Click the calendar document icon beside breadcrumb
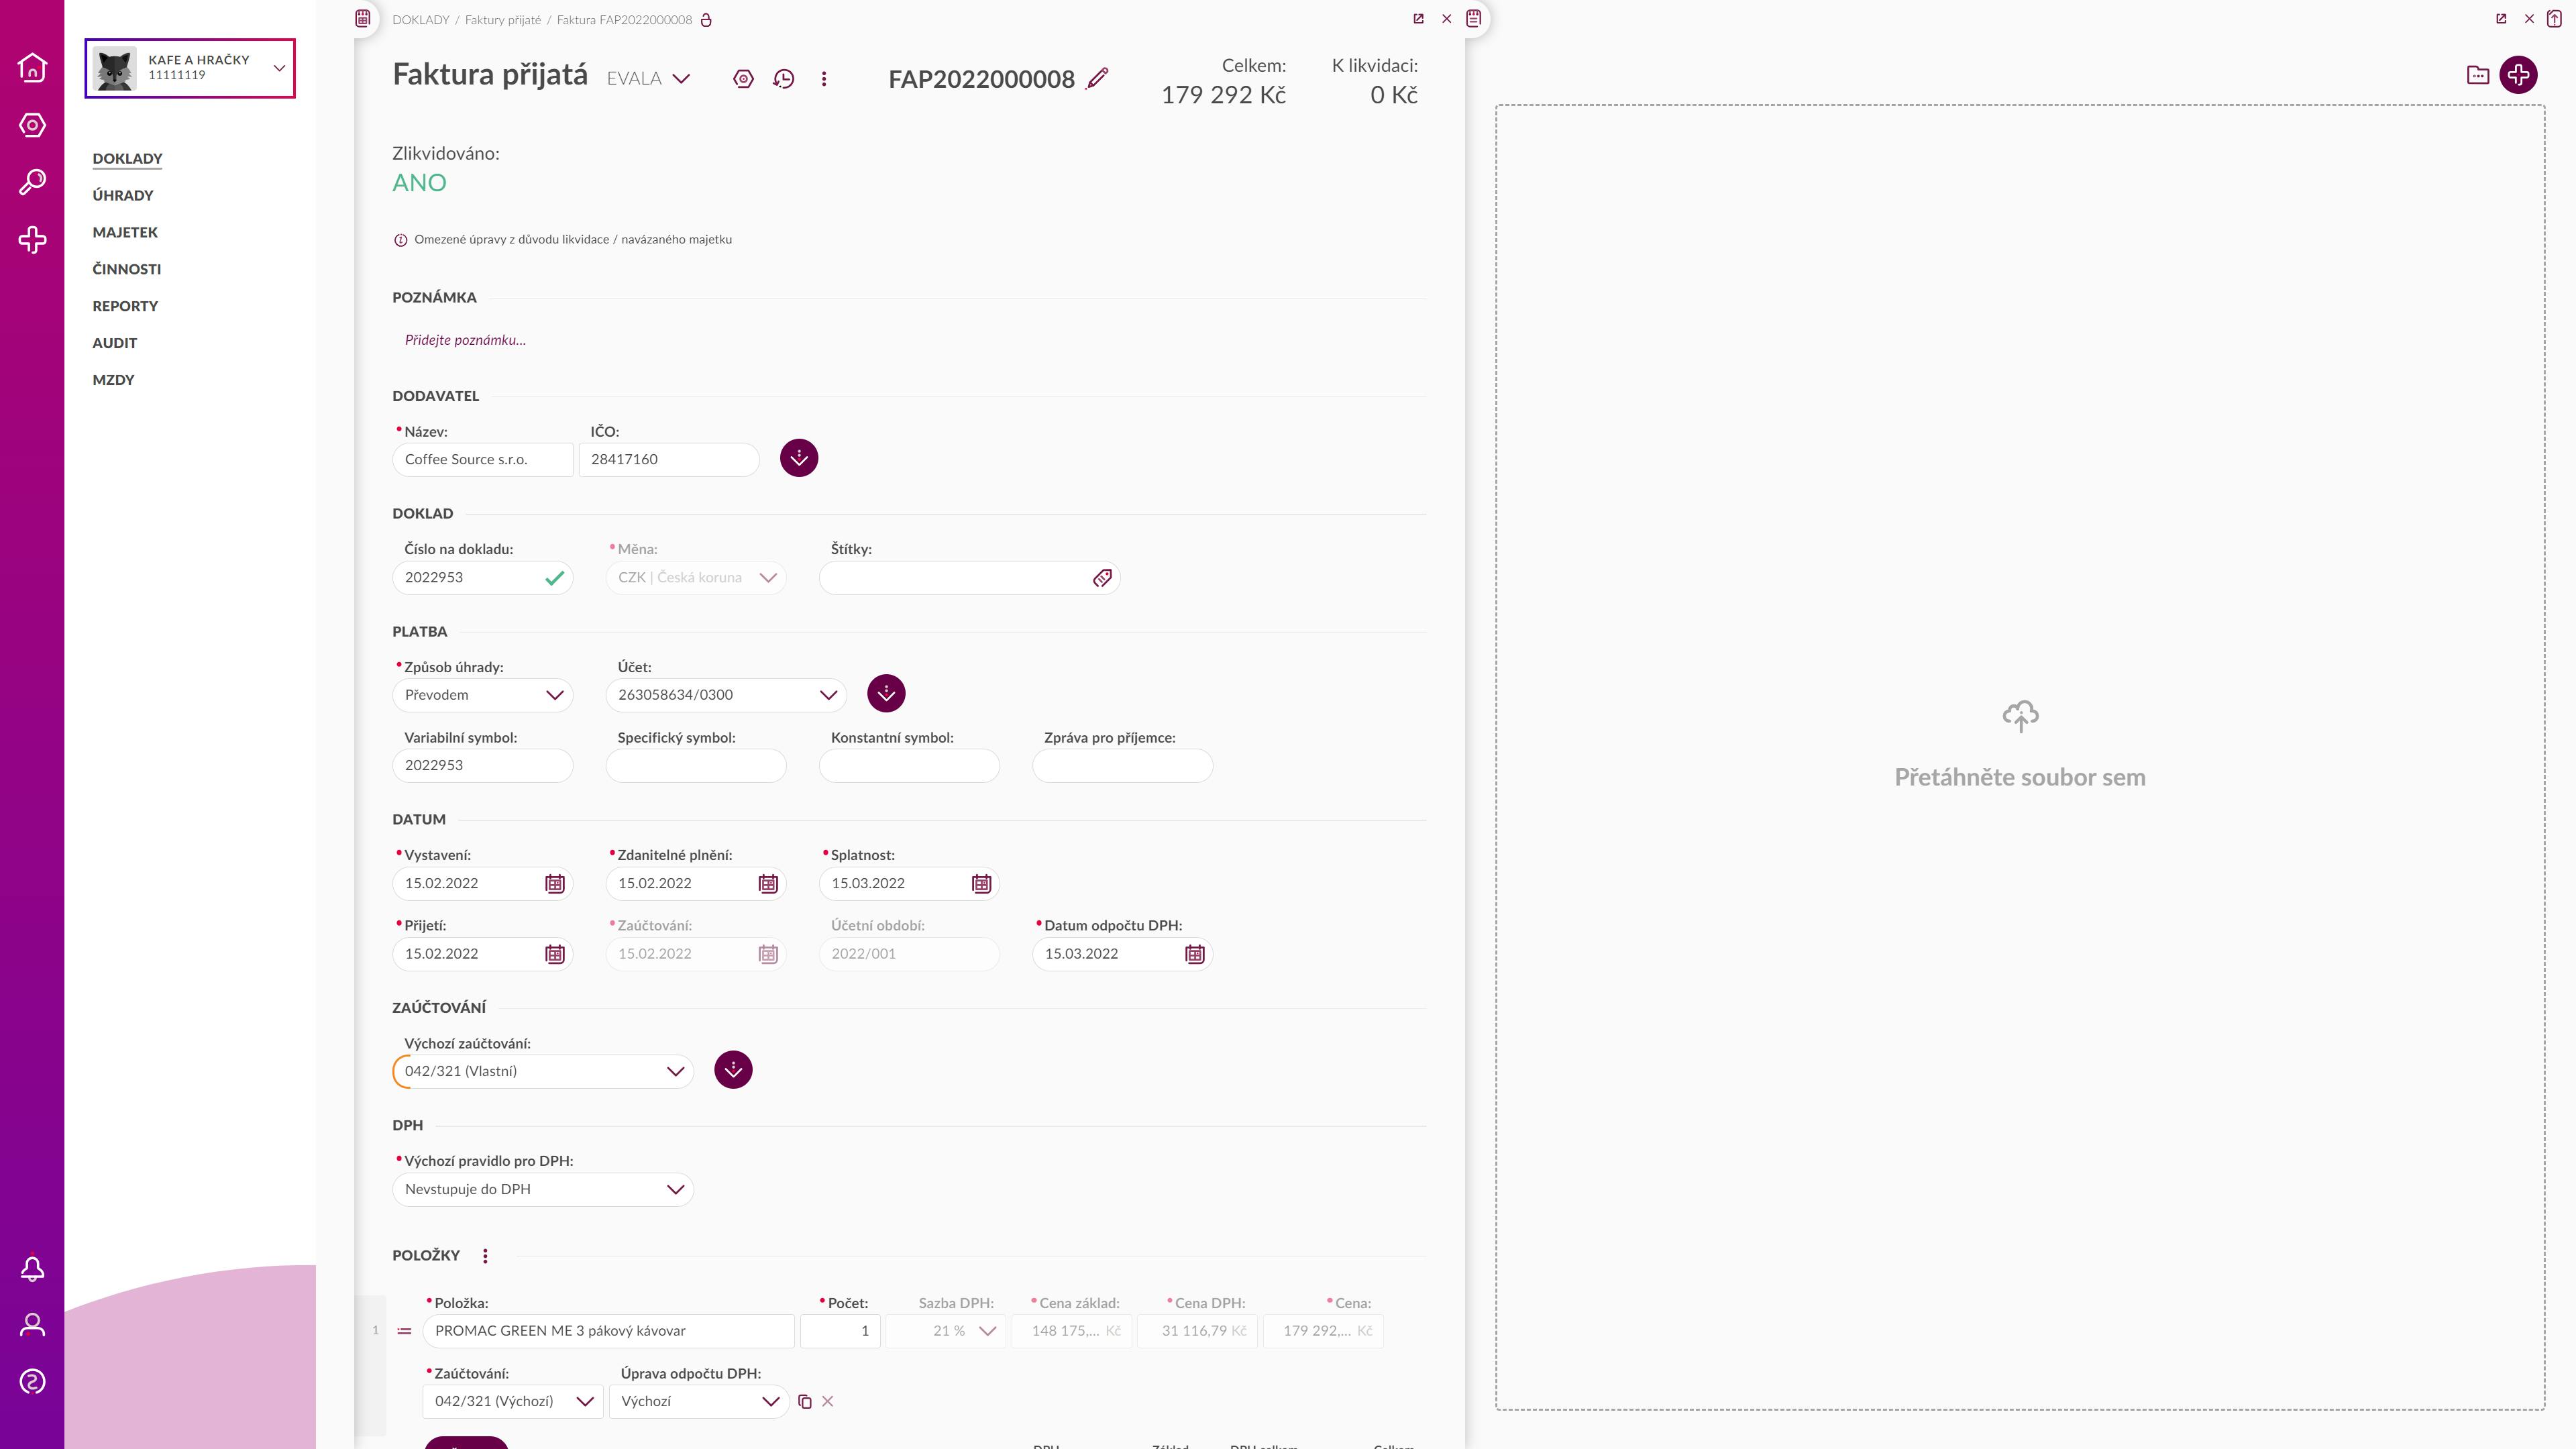The width and height of the screenshot is (2576, 1449). tap(363, 18)
